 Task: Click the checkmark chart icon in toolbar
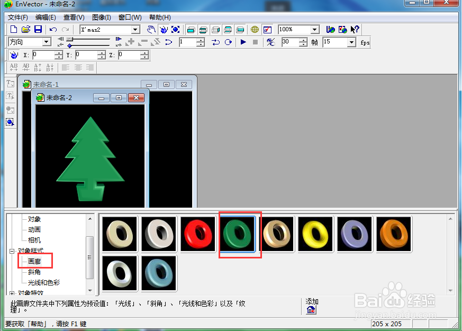point(267,30)
